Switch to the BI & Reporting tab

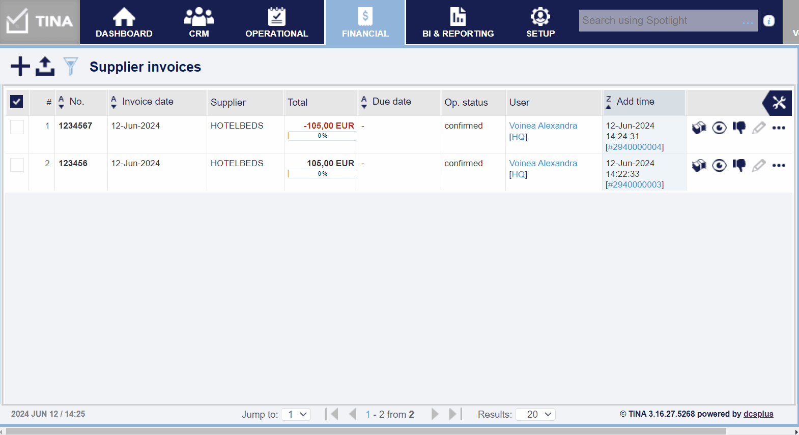(x=458, y=23)
